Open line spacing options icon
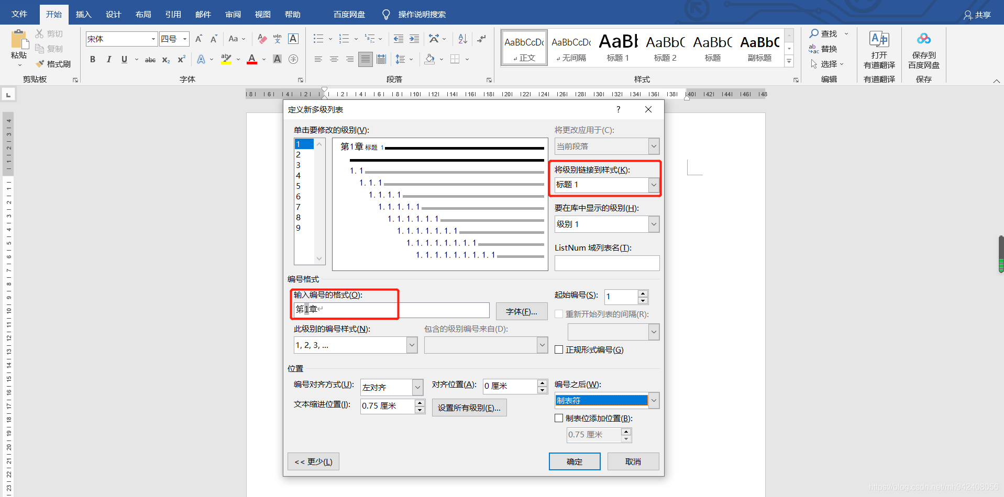This screenshot has height=497, width=1004. (400, 59)
